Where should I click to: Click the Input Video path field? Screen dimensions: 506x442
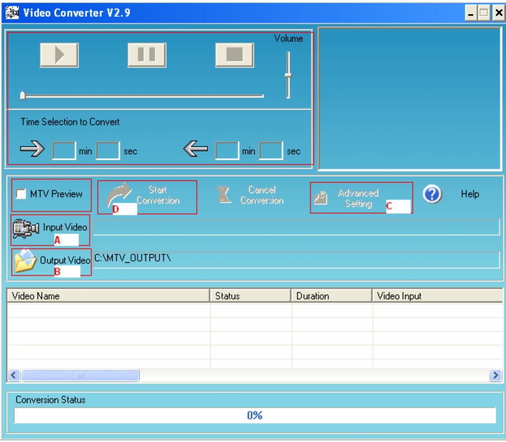(296, 227)
